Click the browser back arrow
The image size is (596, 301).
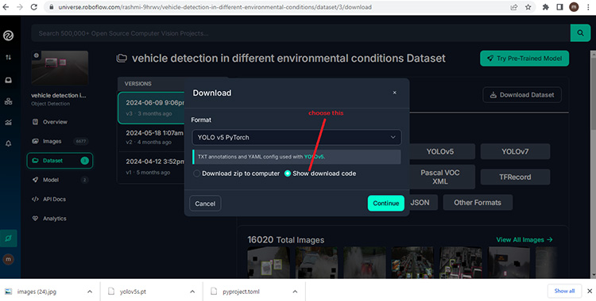[x=6, y=7]
